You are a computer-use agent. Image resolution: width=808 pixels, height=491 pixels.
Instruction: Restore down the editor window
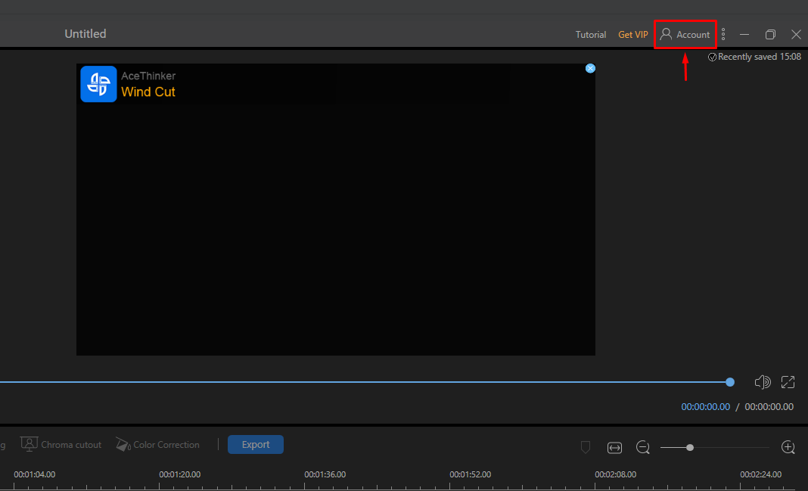[x=770, y=35]
